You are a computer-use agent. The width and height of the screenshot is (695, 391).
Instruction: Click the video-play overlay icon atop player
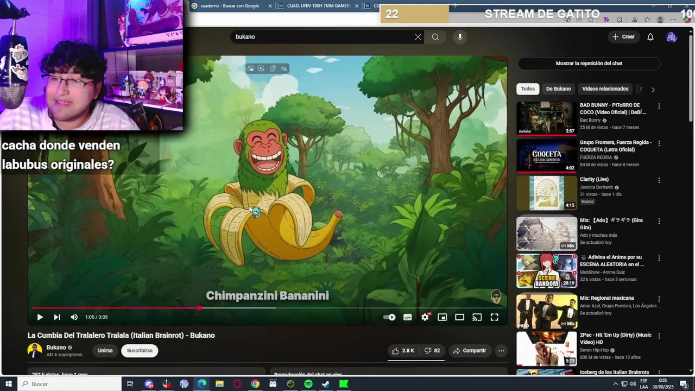point(261,68)
